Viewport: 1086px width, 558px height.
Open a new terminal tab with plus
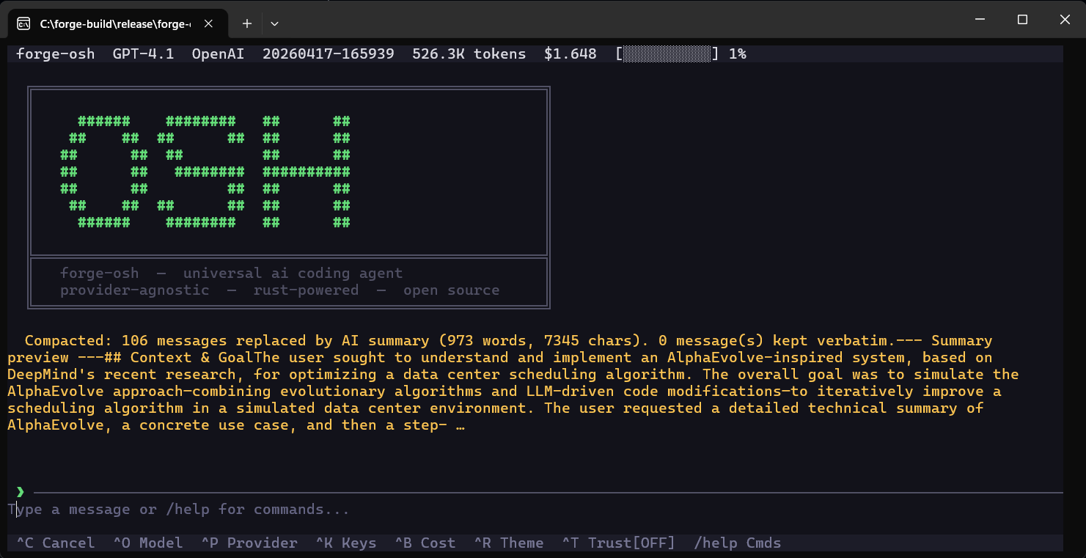pyautogui.click(x=247, y=23)
